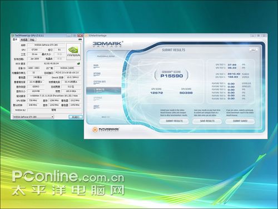
Task: Click the SAVE RESULTS button
Action: click(x=207, y=121)
